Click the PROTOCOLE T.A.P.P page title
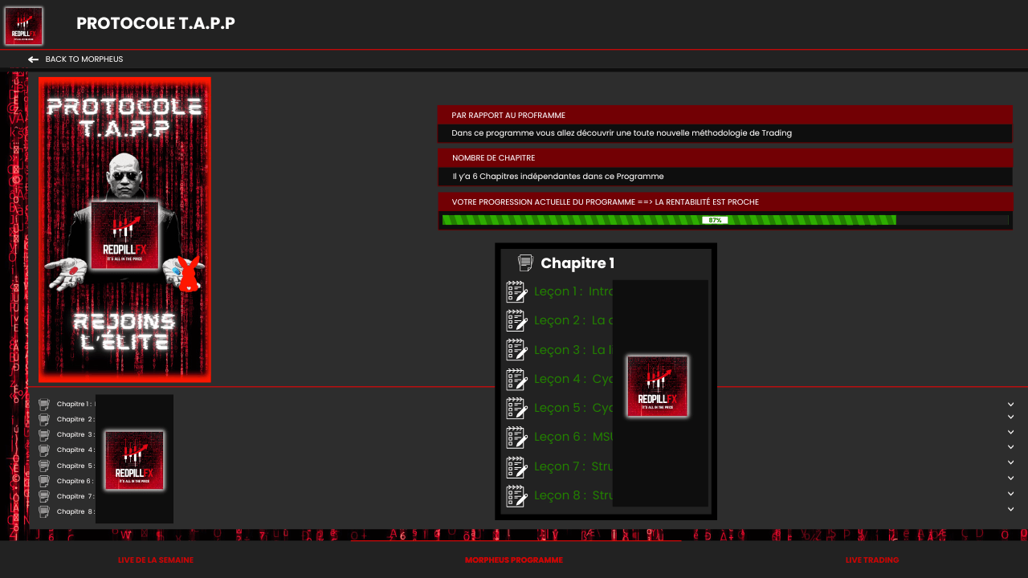The width and height of the screenshot is (1028, 578). 156,23
